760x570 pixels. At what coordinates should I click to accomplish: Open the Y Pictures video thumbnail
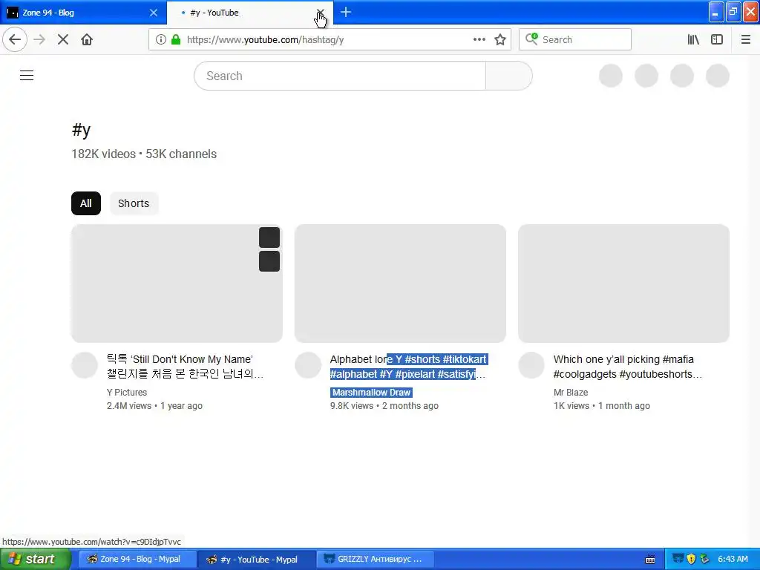[177, 284]
